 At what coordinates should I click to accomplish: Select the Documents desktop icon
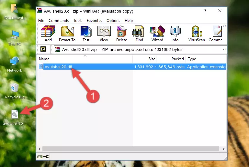coord(15,12)
